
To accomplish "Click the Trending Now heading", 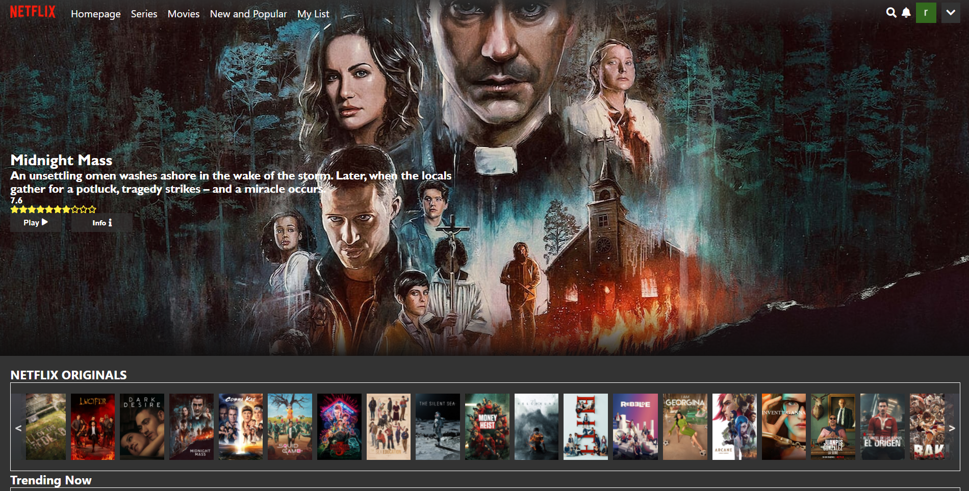I will pos(51,480).
